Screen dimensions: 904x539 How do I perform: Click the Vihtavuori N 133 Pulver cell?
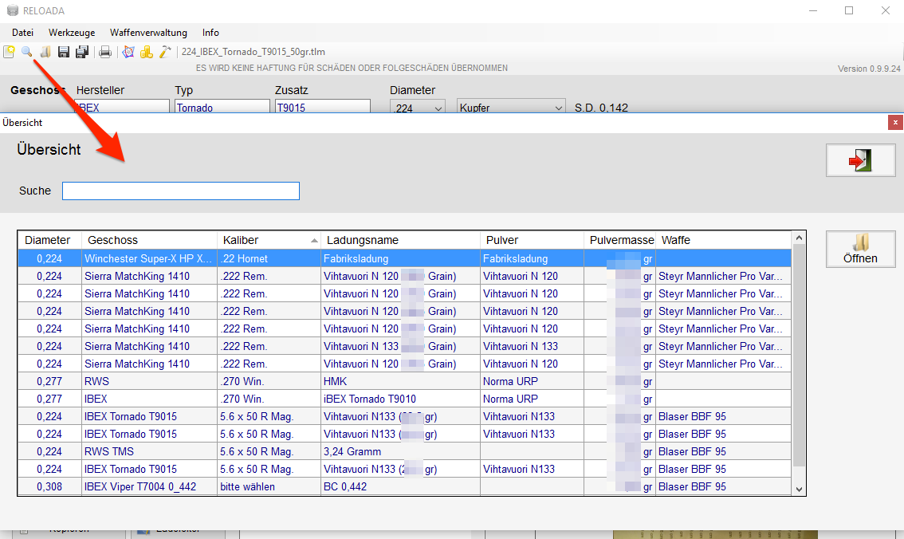533,347
